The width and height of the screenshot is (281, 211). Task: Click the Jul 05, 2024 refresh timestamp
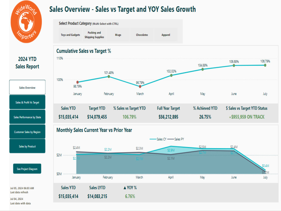point(22,188)
